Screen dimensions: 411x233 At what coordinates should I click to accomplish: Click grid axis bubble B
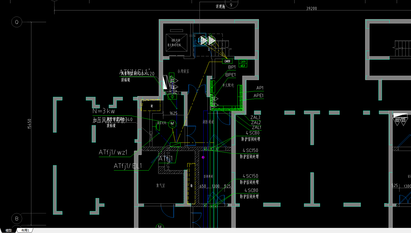pos(17,218)
